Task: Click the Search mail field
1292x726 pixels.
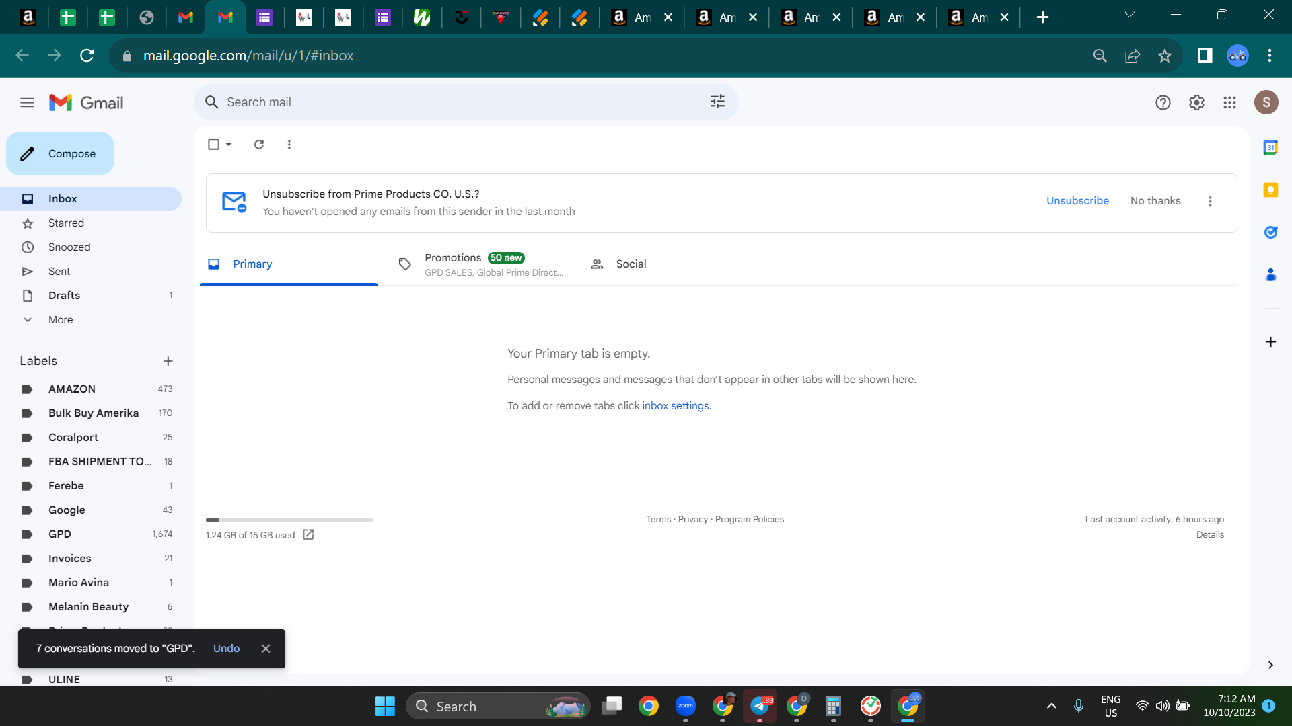Action: click(466, 102)
